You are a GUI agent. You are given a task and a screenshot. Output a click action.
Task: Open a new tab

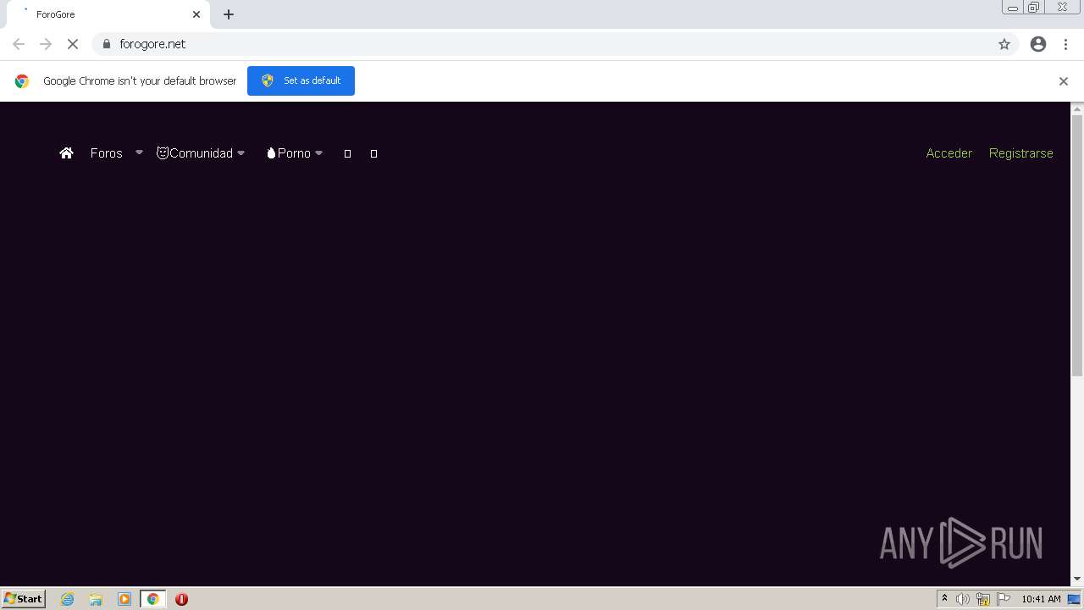pyautogui.click(x=229, y=14)
